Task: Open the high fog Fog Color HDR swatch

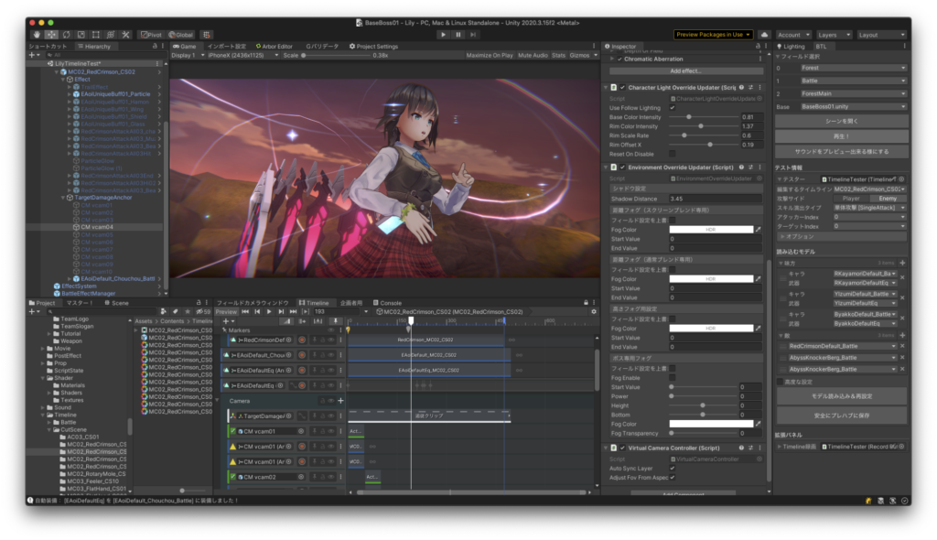Action: coord(711,329)
